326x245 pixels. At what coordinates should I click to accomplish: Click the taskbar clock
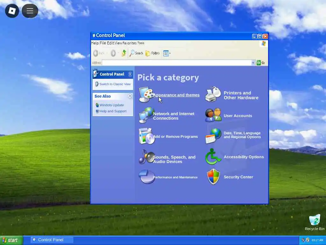[x=317, y=240]
